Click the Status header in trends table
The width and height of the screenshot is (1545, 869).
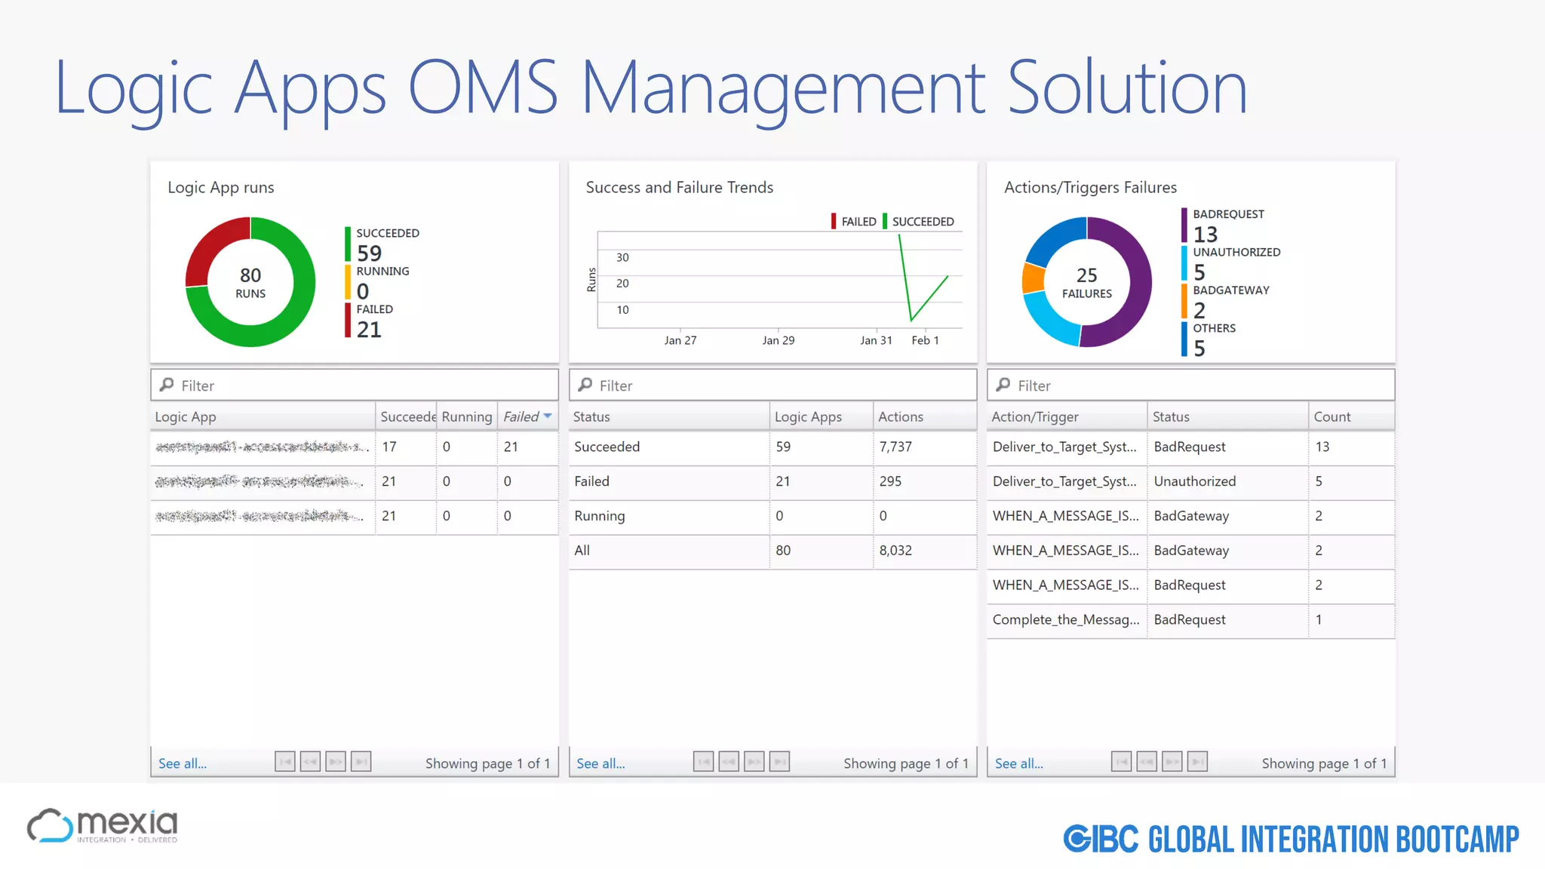point(591,416)
